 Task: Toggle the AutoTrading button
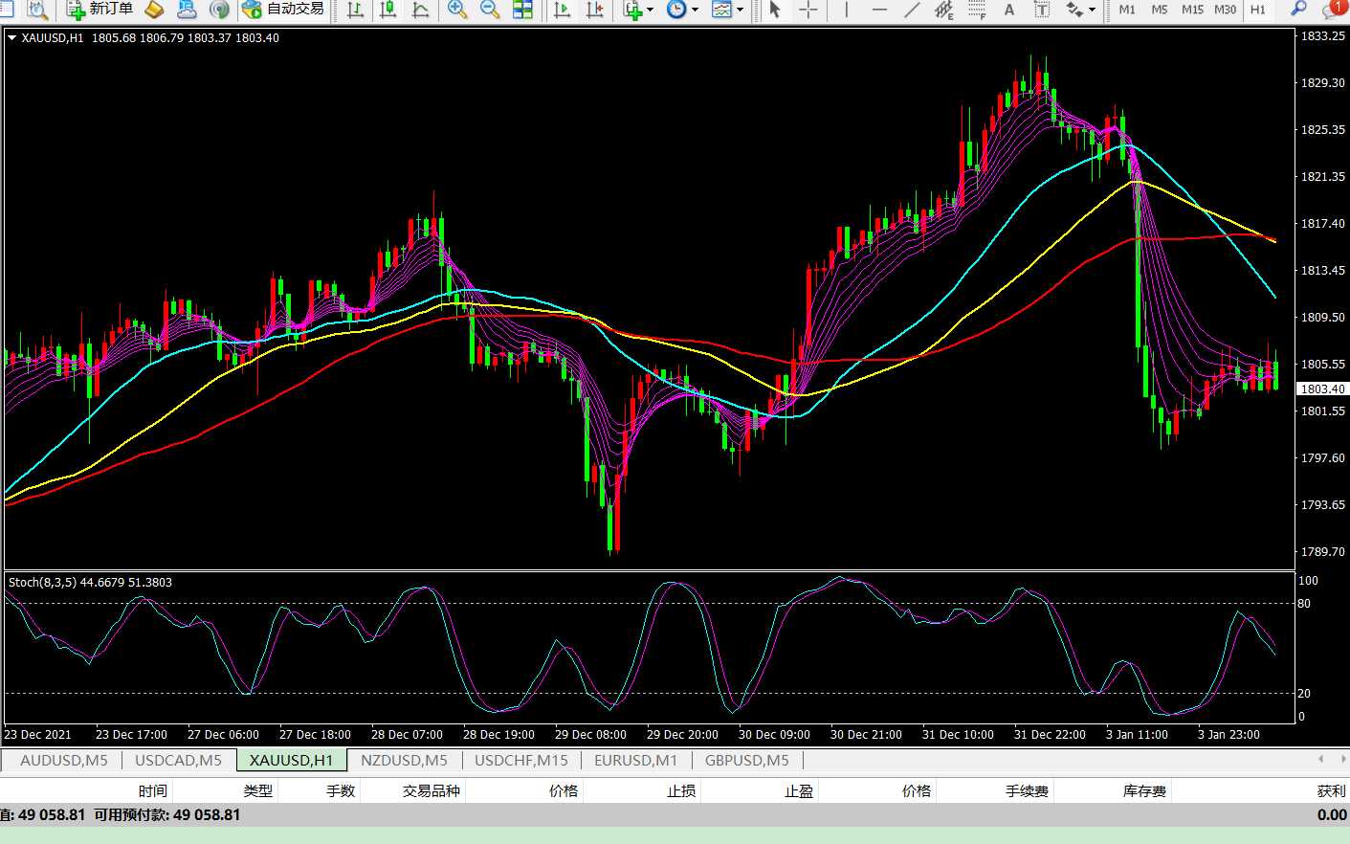click(x=283, y=10)
